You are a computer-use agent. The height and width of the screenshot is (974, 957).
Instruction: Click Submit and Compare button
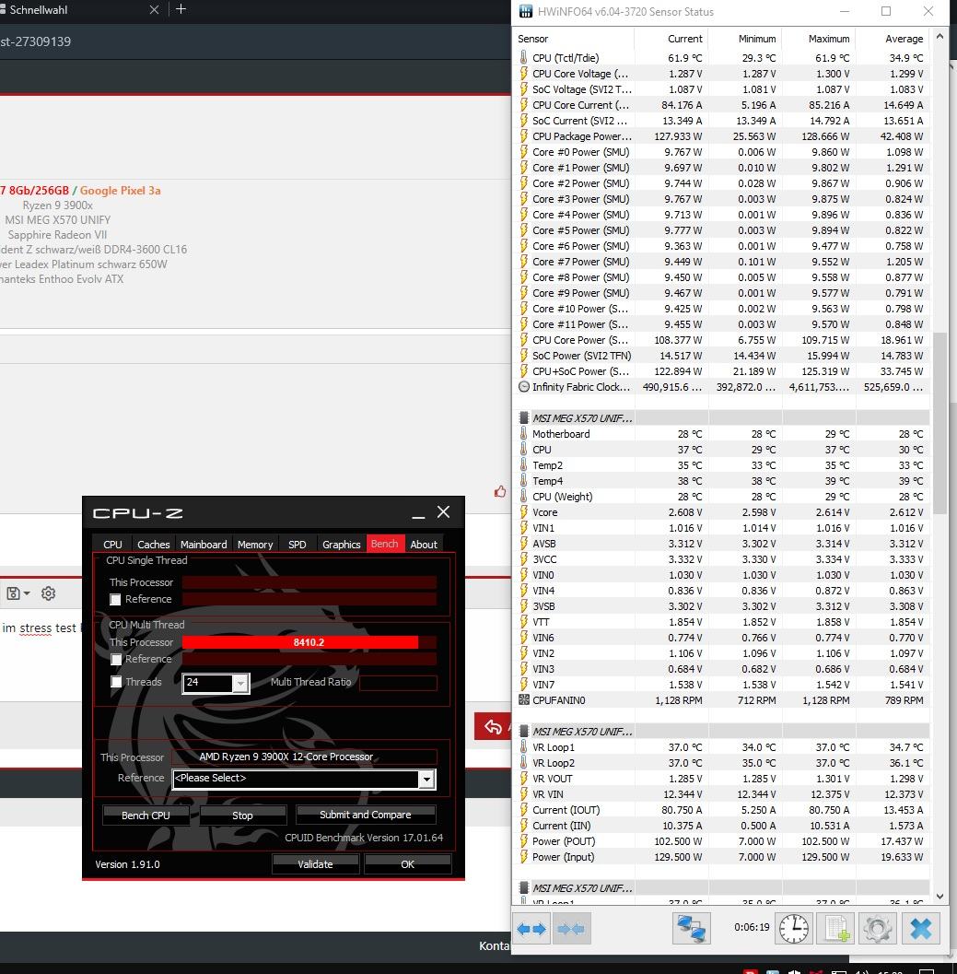[x=365, y=815]
